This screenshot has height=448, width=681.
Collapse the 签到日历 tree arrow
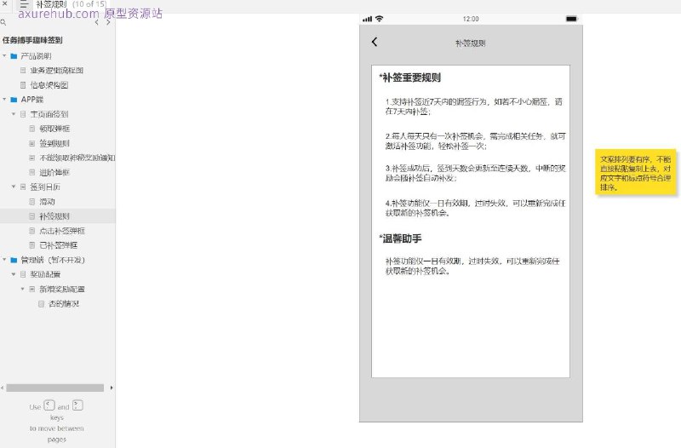click(x=14, y=187)
